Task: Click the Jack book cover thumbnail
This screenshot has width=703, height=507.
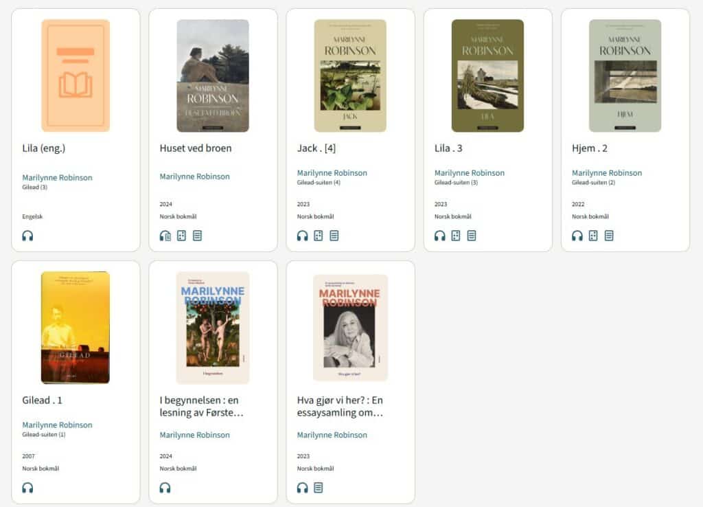Action: 350,76
